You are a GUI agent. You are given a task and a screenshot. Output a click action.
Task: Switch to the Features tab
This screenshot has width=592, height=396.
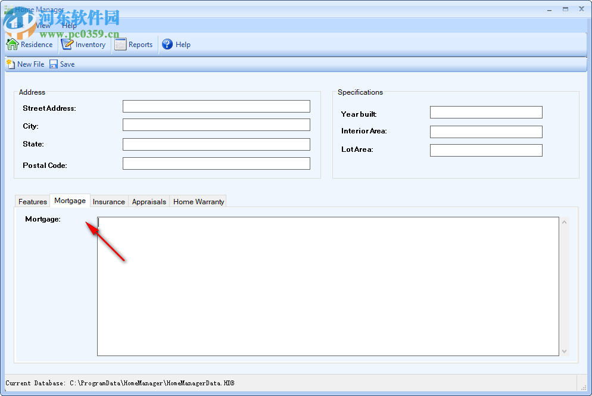32,201
